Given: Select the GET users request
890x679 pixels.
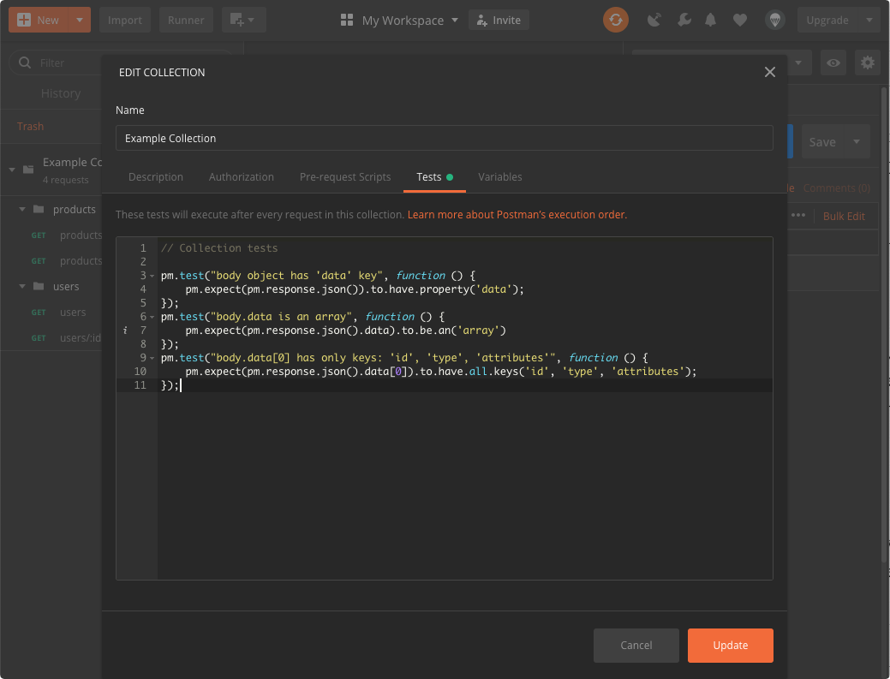Looking at the screenshot, I should click(73, 312).
